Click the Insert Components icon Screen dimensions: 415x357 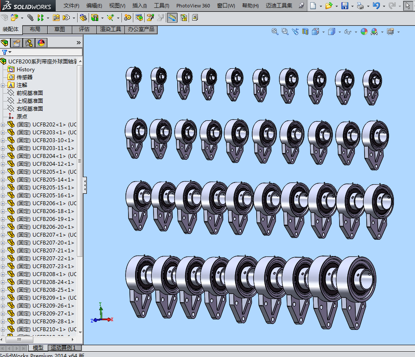14,17
